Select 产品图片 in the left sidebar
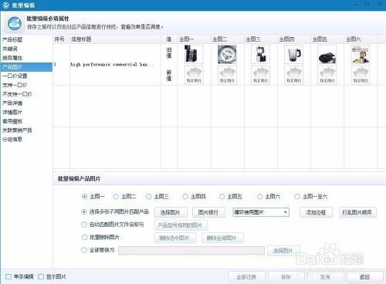Viewport: 386px width, 284px height. pyautogui.click(x=26, y=67)
